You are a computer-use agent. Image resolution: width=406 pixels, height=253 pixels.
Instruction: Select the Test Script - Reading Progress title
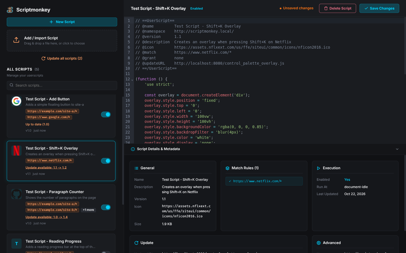(53, 241)
